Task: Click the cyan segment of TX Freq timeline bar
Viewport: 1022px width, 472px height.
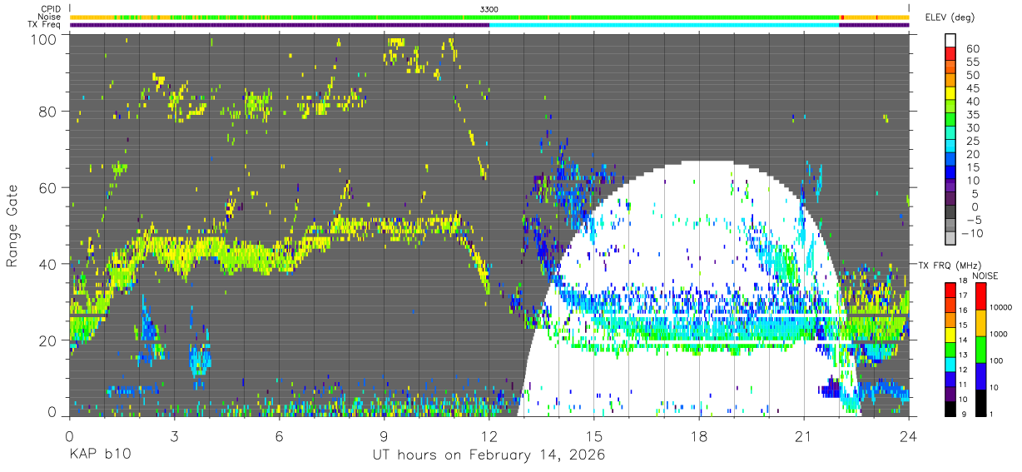Action: click(664, 25)
